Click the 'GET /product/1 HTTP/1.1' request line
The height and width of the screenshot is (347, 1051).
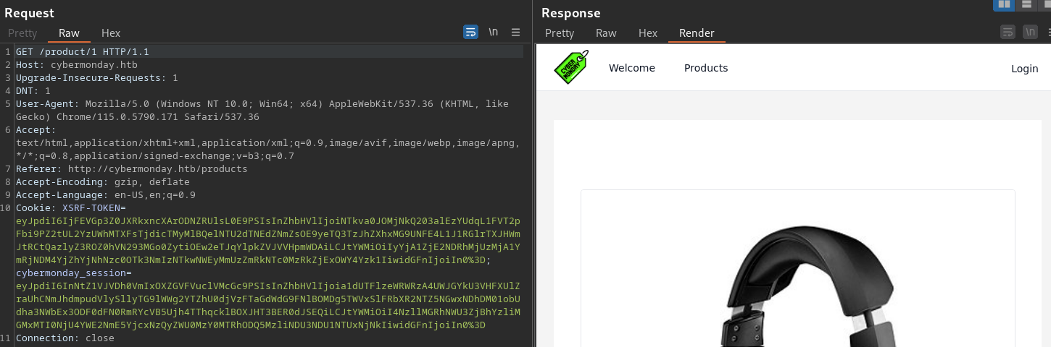click(x=83, y=52)
